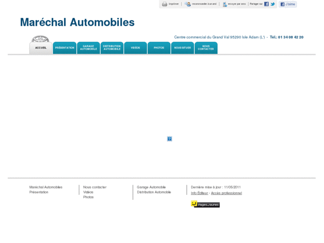The image size is (324, 243).
Task: Click the Maréchal Automobiles site title
Action: tap(77, 22)
